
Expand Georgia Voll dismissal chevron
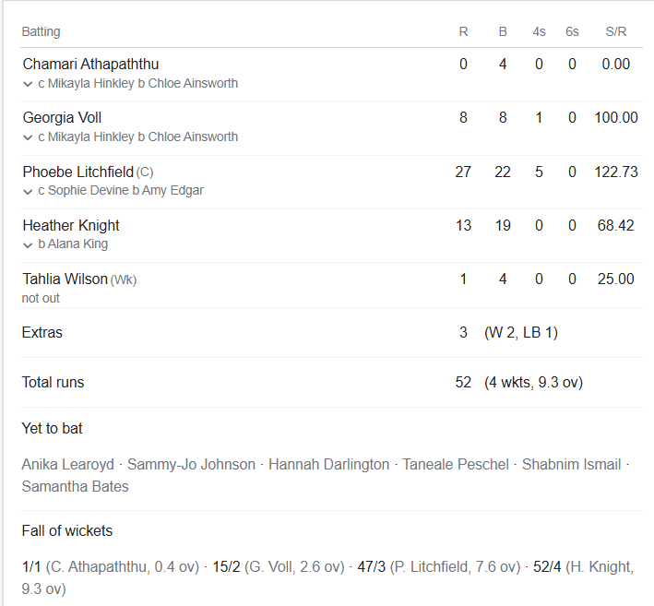[x=28, y=137]
